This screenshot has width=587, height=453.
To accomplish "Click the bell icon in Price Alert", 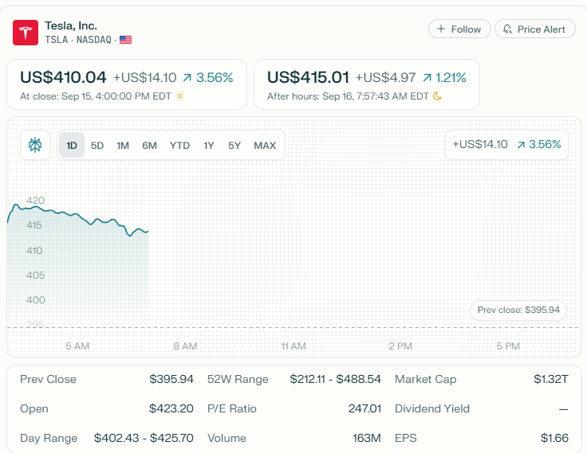I will click(x=507, y=29).
